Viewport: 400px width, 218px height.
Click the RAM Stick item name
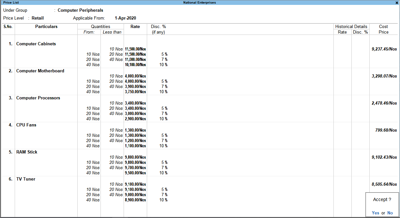click(26, 152)
